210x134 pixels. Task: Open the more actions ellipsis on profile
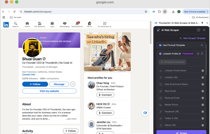point(73,84)
